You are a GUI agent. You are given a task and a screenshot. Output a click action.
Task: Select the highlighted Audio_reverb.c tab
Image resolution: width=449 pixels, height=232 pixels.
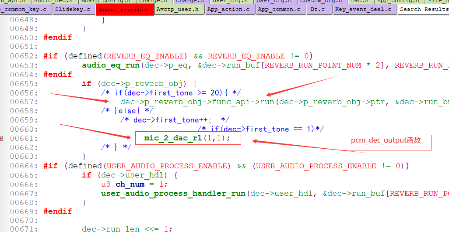click(125, 10)
